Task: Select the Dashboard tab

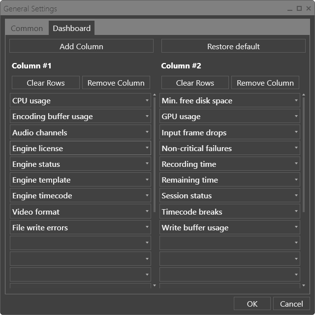Action: tap(72, 29)
